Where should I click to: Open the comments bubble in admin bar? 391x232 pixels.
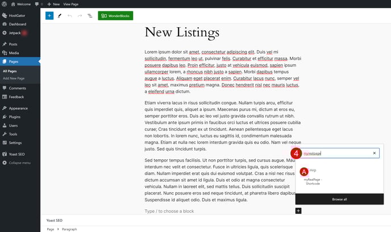(x=39, y=4)
